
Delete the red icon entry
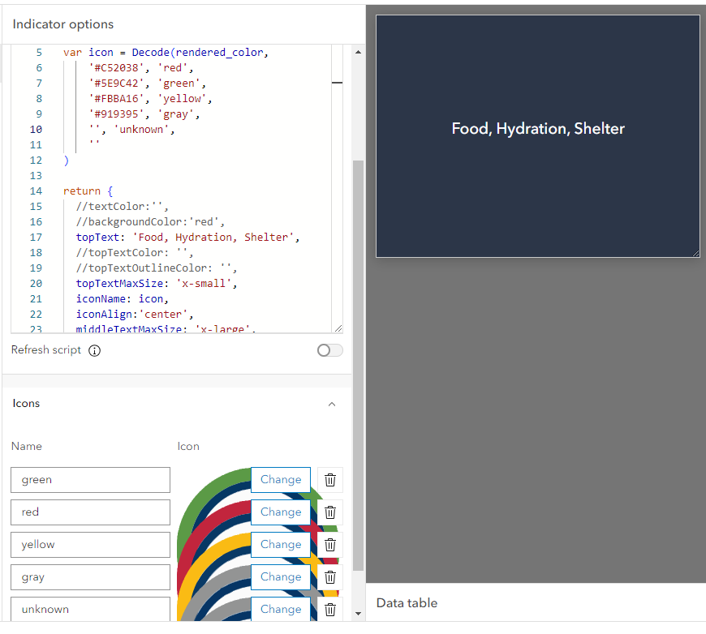(329, 512)
